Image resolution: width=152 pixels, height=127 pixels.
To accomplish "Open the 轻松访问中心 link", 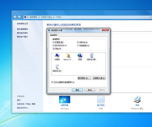I will tap(22, 108).
